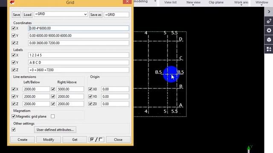Click grid label D in model view
This screenshot has height=153, width=273.
180,39
